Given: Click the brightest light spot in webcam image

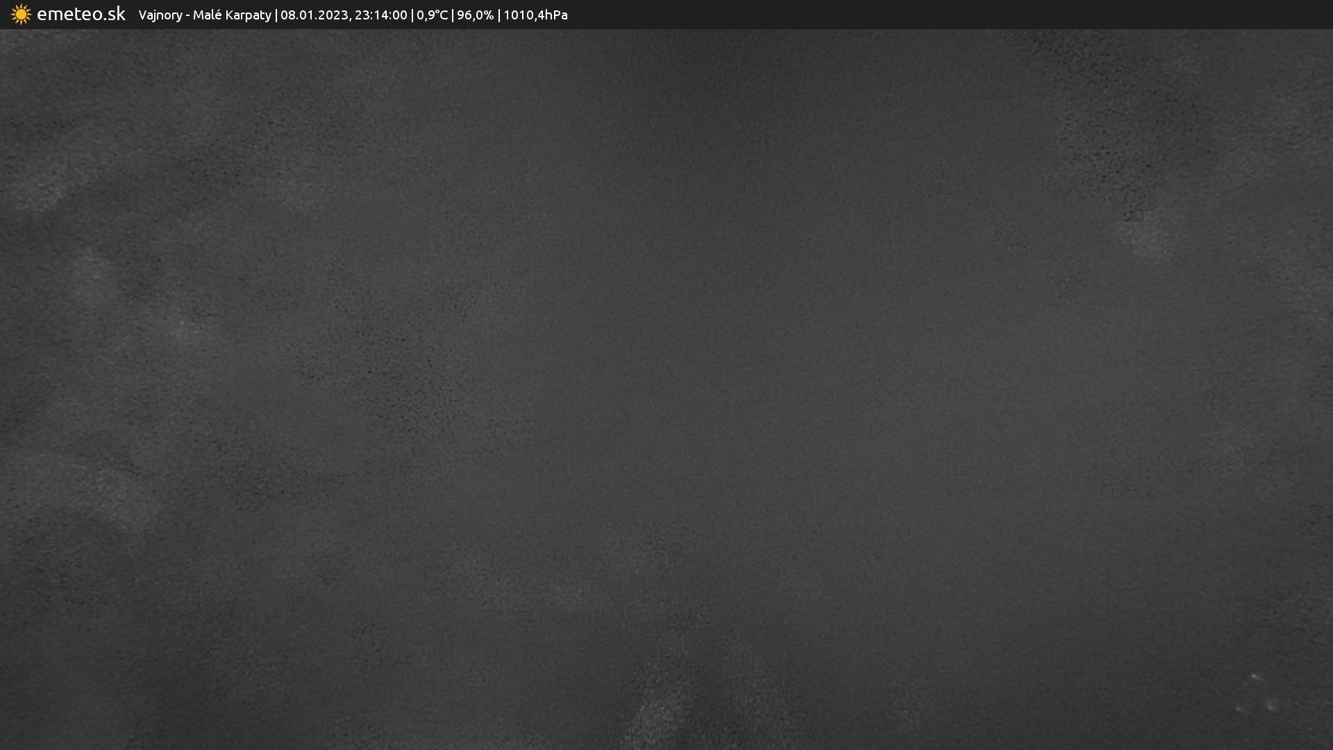Looking at the screenshot, I should 1255,676.
